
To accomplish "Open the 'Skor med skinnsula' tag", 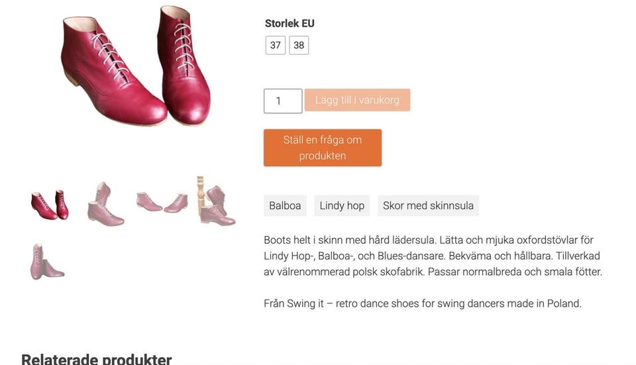I will coord(428,206).
